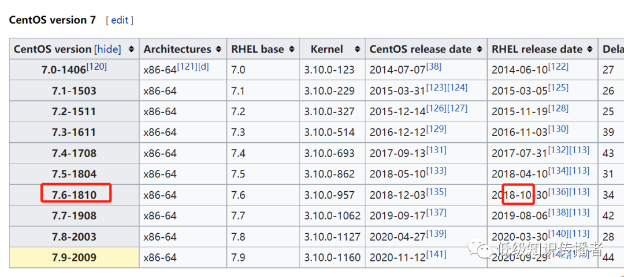This screenshot has height=277, width=624.
Task: Open citation [38] next to 2014-07-07
Action: 434,67
